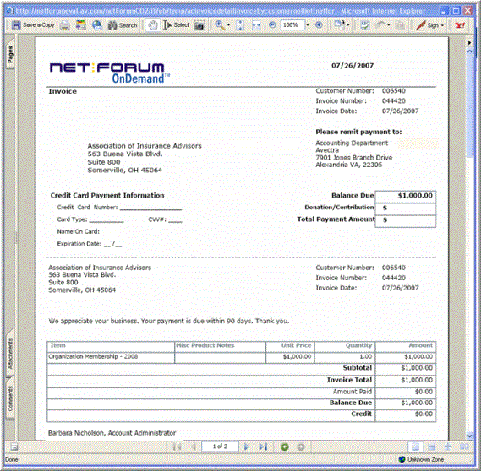Image resolution: width=481 pixels, height=471 pixels.
Task: Click the Quantity '1.00' cell
Action: point(345,357)
